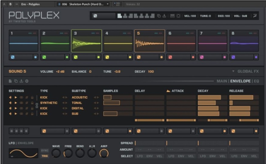Image resolution: width=266 pixels, height=164 pixels.
Task: Click the randomize dice in top toolbar
Action: click(x=95, y=16)
